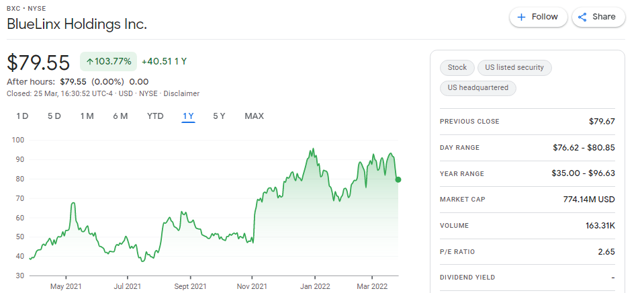Click the 100 y-axis label
Viewport: 640px width, 293px height.
coord(19,140)
